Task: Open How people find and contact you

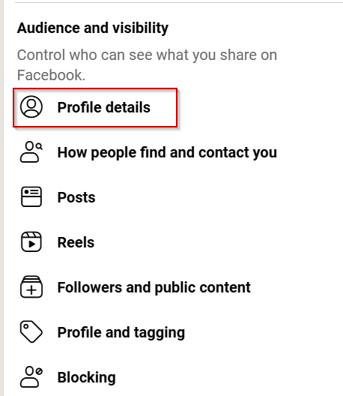Action: pyautogui.click(x=148, y=152)
